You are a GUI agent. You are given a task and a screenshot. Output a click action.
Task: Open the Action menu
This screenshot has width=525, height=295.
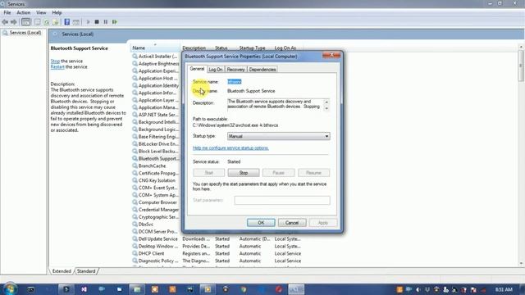24,13
